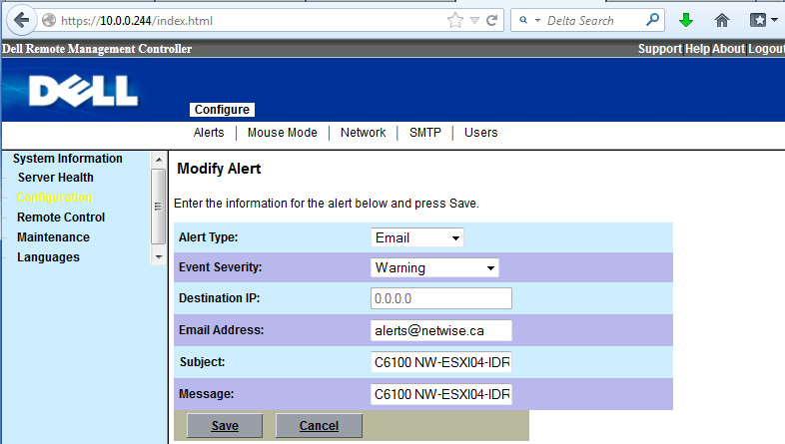Open the search engine selector dropdown
Image resolution: width=785 pixels, height=444 pixels.
tap(529, 21)
